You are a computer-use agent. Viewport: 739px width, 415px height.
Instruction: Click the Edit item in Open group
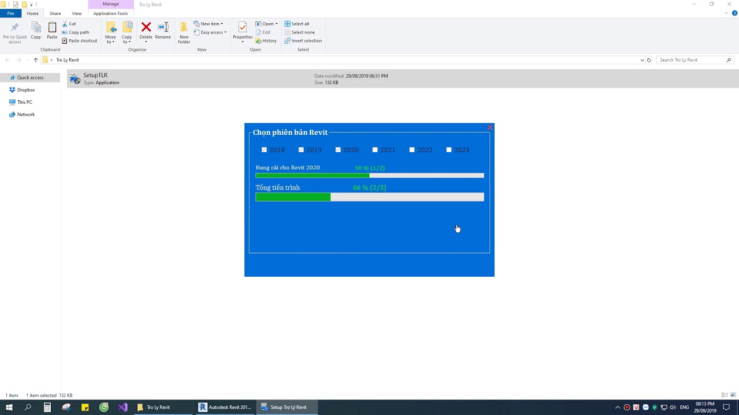pyautogui.click(x=263, y=32)
